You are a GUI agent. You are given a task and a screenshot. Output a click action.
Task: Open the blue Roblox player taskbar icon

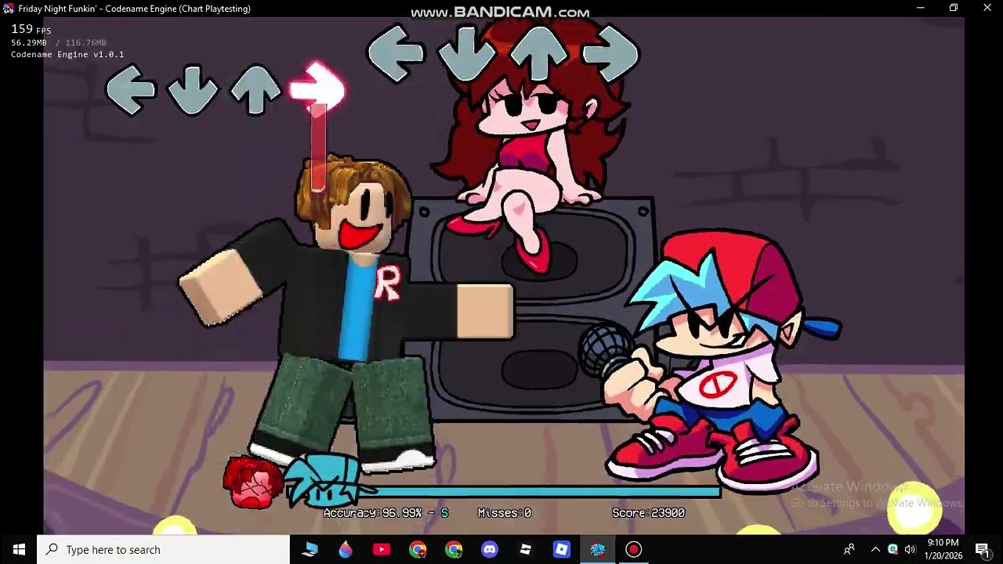562,550
